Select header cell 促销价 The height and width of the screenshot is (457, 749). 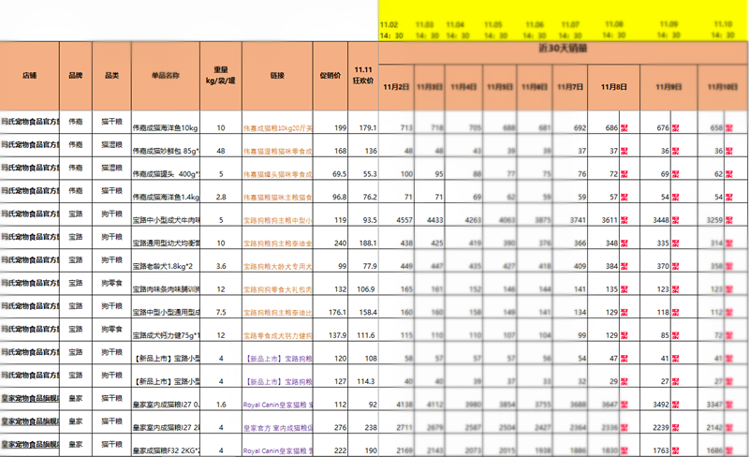click(x=330, y=76)
